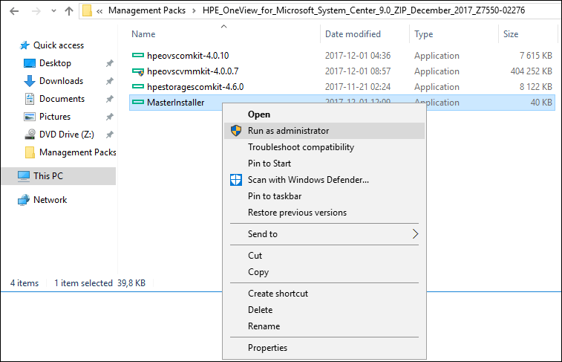Expand the Send to submenu arrow

pos(416,234)
